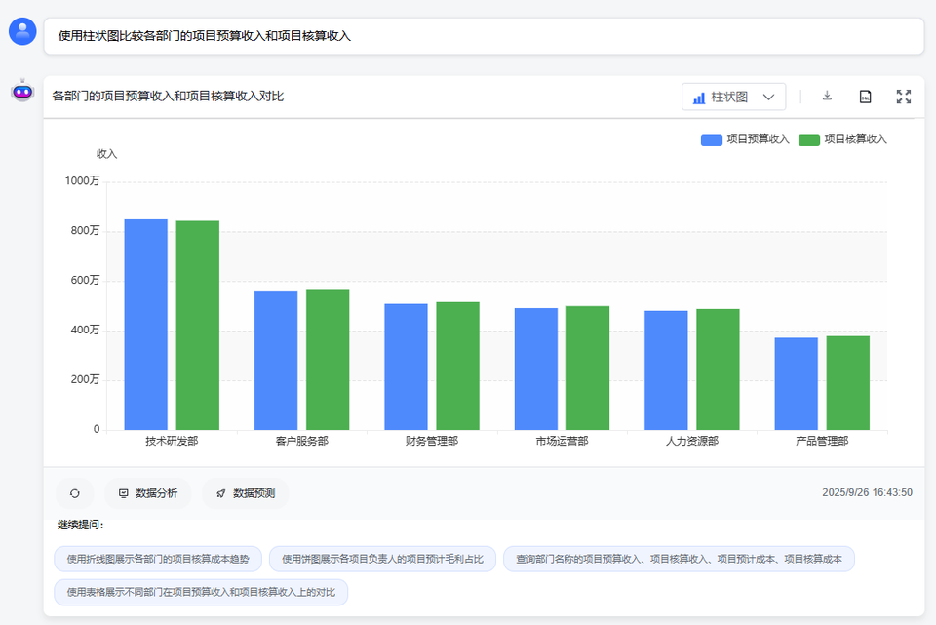The height and width of the screenshot is (625, 936).
Task: Open the 柱状图 chart type dropdown
Action: [733, 97]
